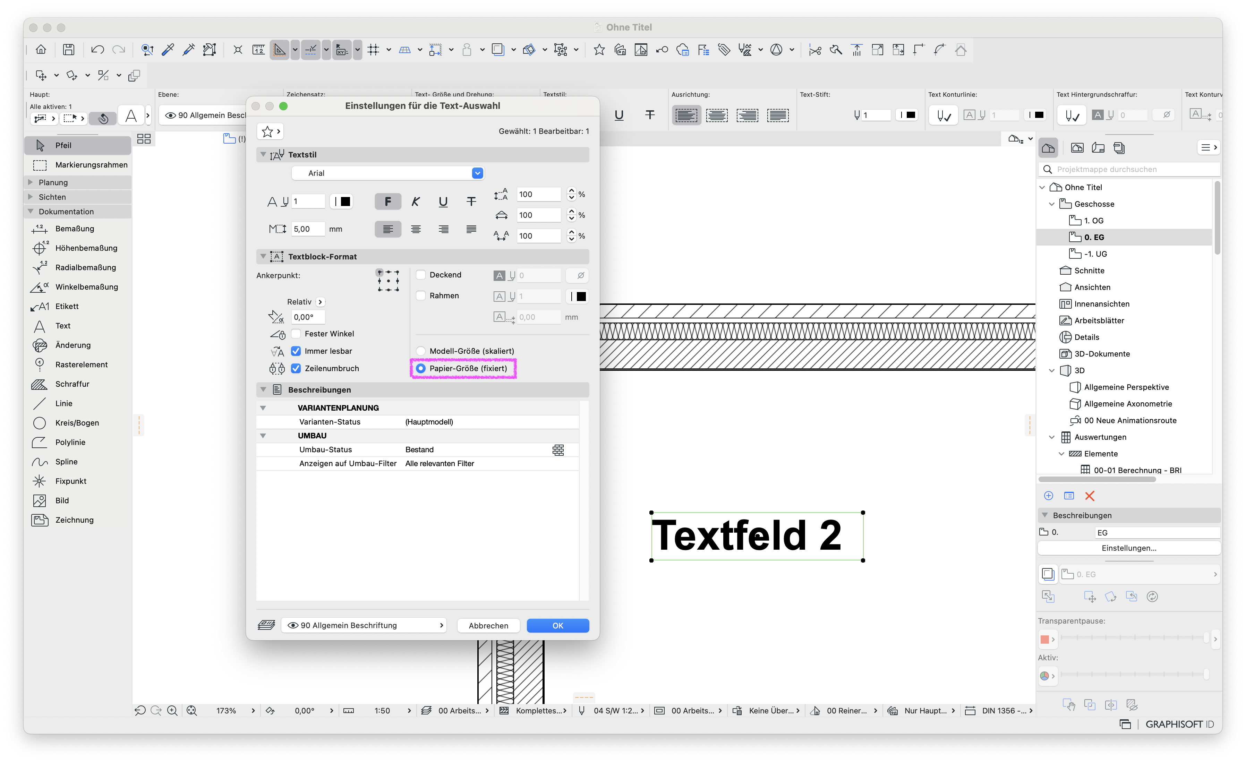
Task: Select the Bild tool
Action: pyautogui.click(x=77, y=500)
